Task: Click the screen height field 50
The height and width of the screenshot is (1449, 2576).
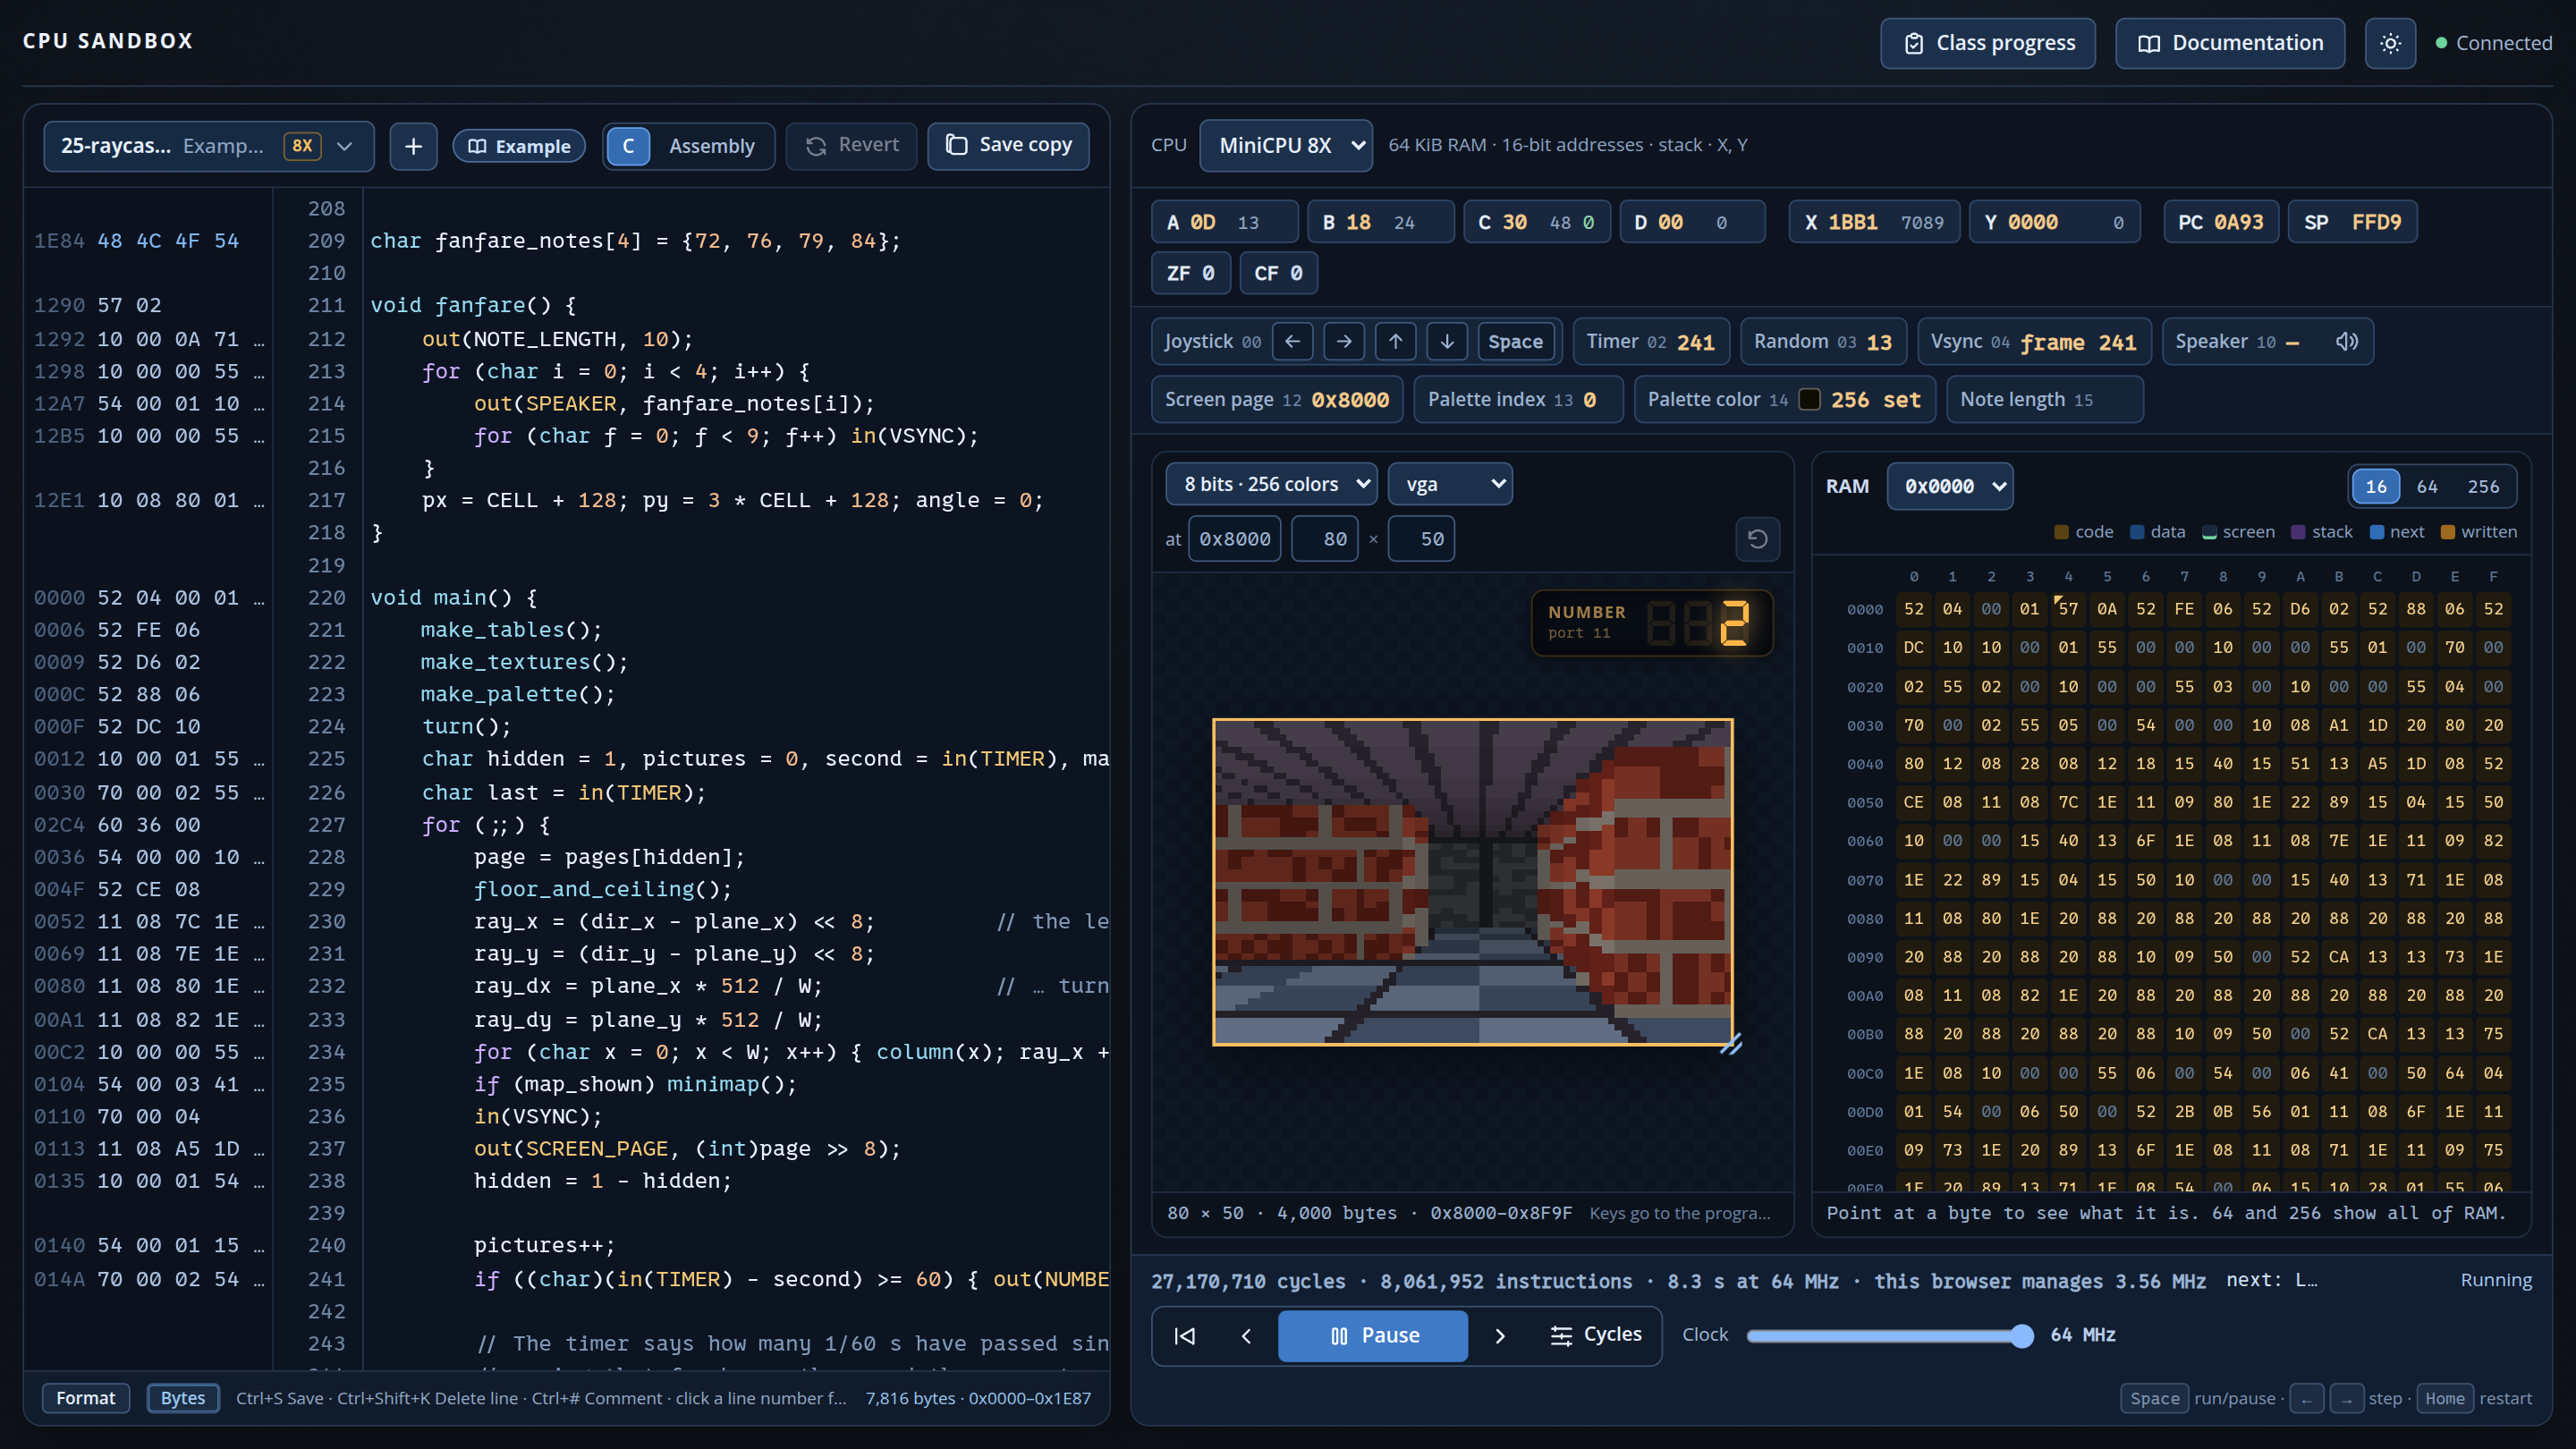Action: (1421, 539)
